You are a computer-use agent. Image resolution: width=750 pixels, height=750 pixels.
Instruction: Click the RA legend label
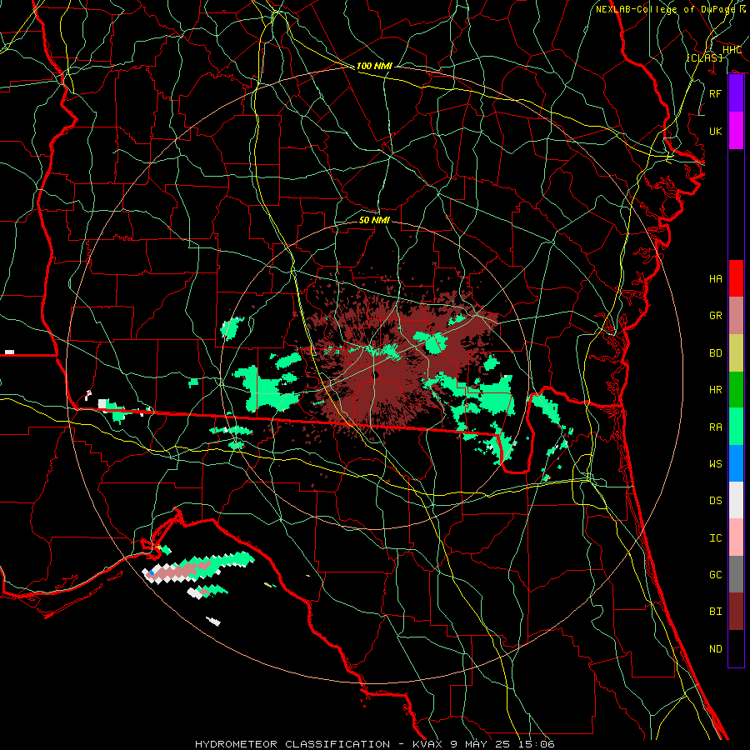click(x=715, y=427)
